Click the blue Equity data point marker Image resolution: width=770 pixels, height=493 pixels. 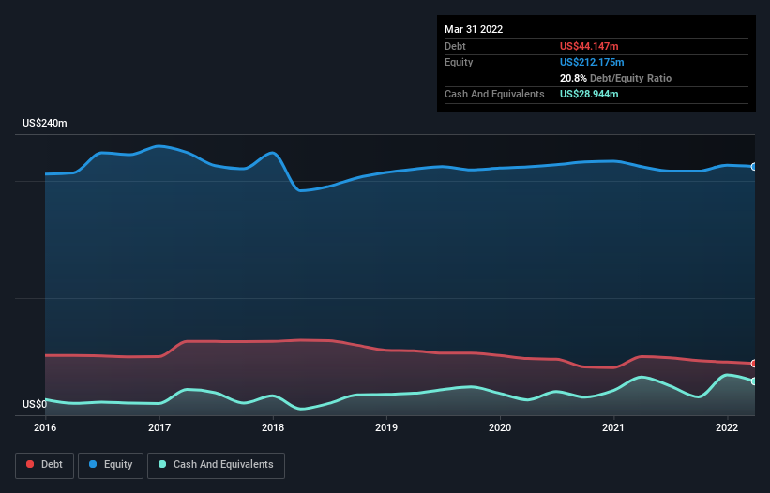754,167
